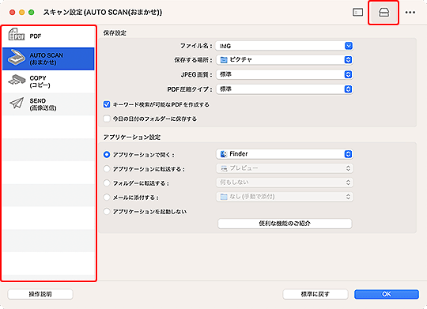Image resolution: width=427 pixels, height=309 pixels.
Task: Select AUTO SCAN (おまかせ) item
Action: [x=48, y=58]
